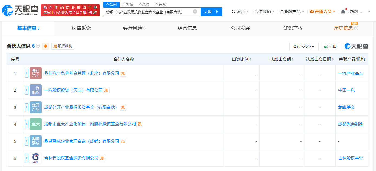Click the 天眼一下 search button
376x171 pixels.
pos(211,12)
